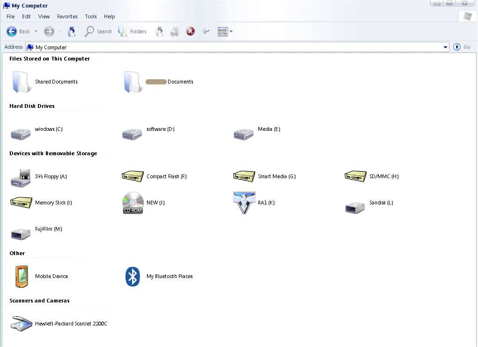Expand the Address bar dropdown list
The image size is (478, 347).
tap(445, 47)
